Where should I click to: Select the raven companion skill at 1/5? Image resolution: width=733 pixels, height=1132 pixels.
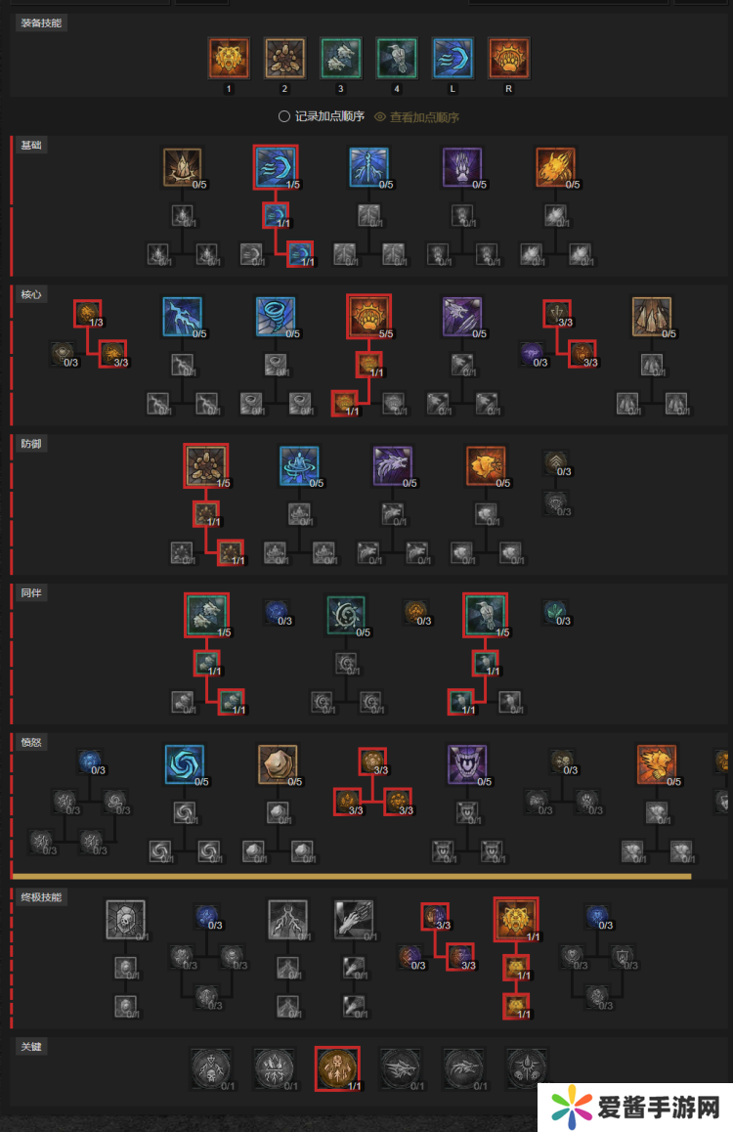click(x=485, y=615)
